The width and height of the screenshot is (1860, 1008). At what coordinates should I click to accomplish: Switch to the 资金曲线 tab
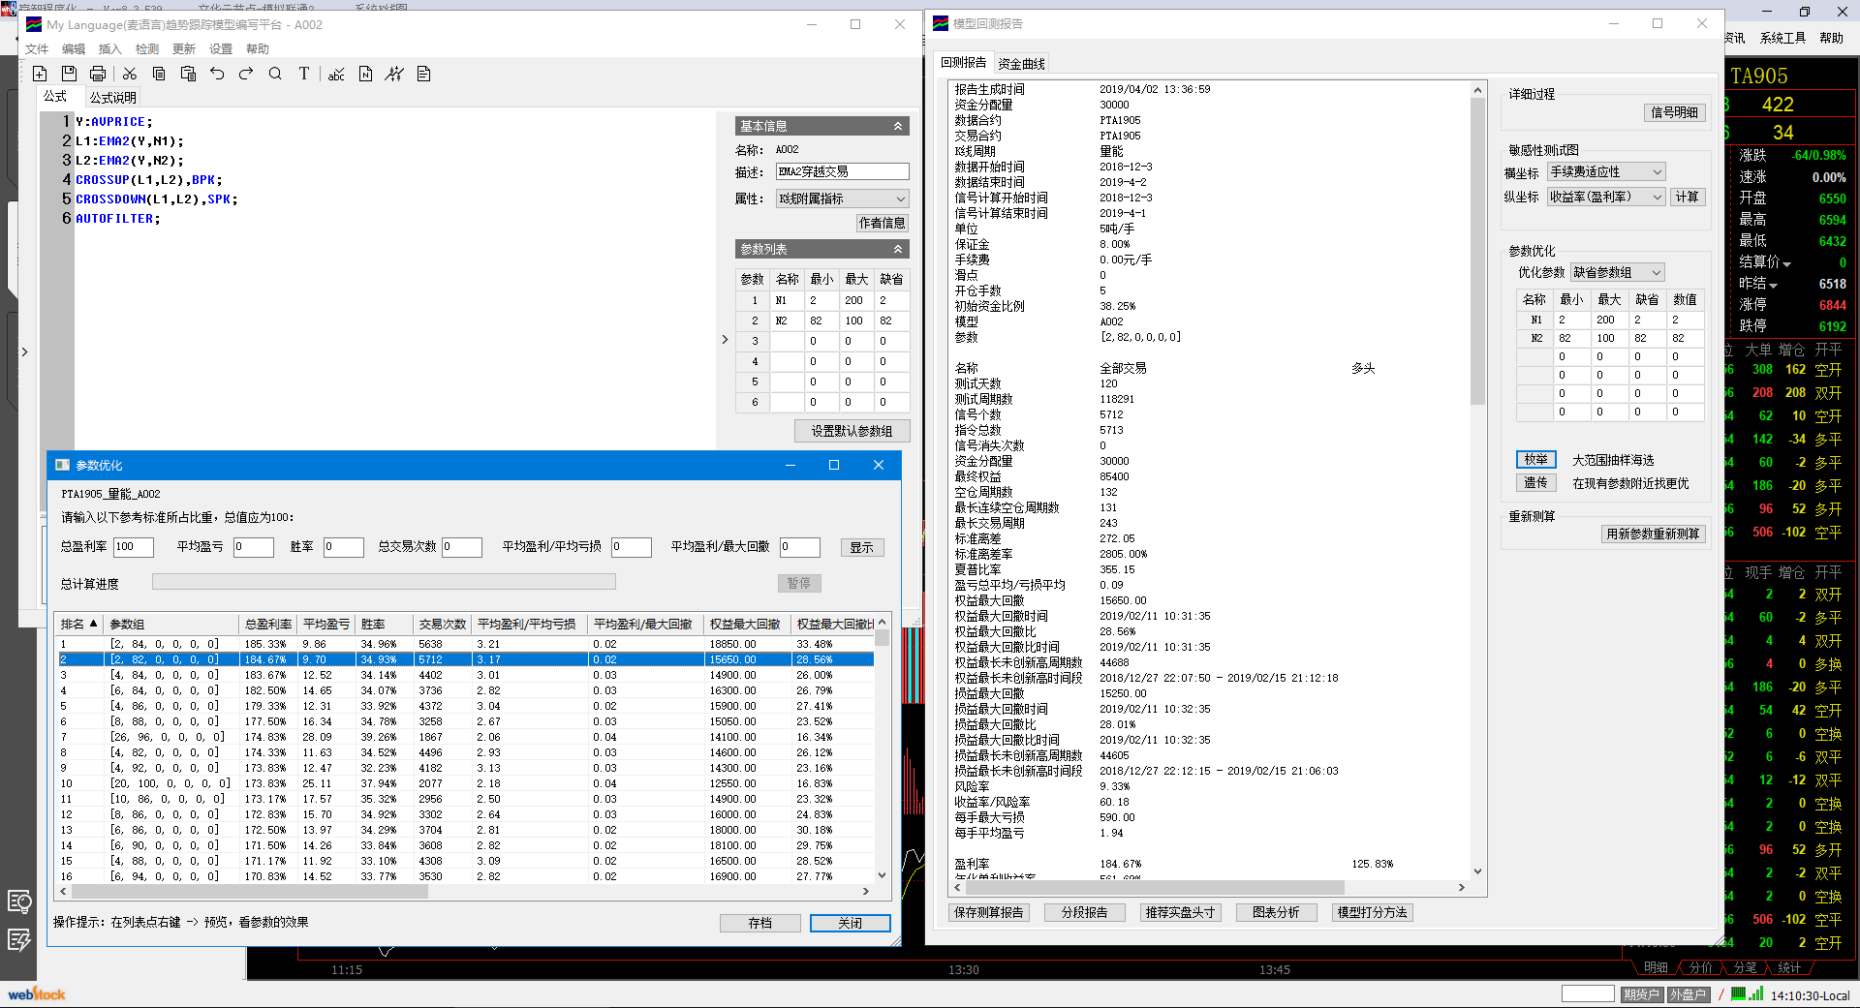(x=1021, y=64)
